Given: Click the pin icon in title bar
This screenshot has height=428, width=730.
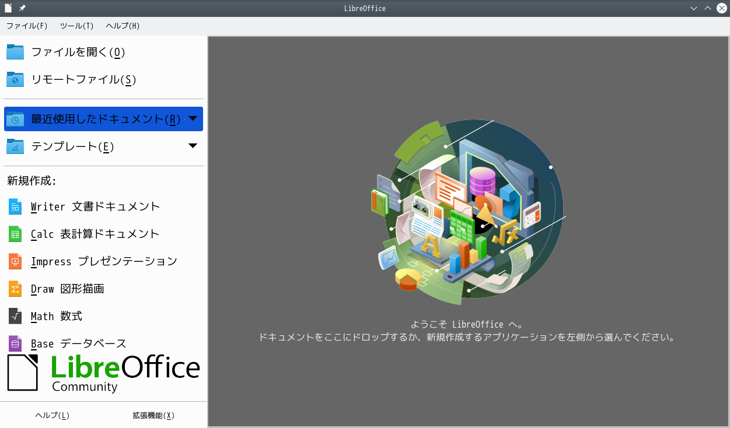Looking at the screenshot, I should tap(22, 8).
